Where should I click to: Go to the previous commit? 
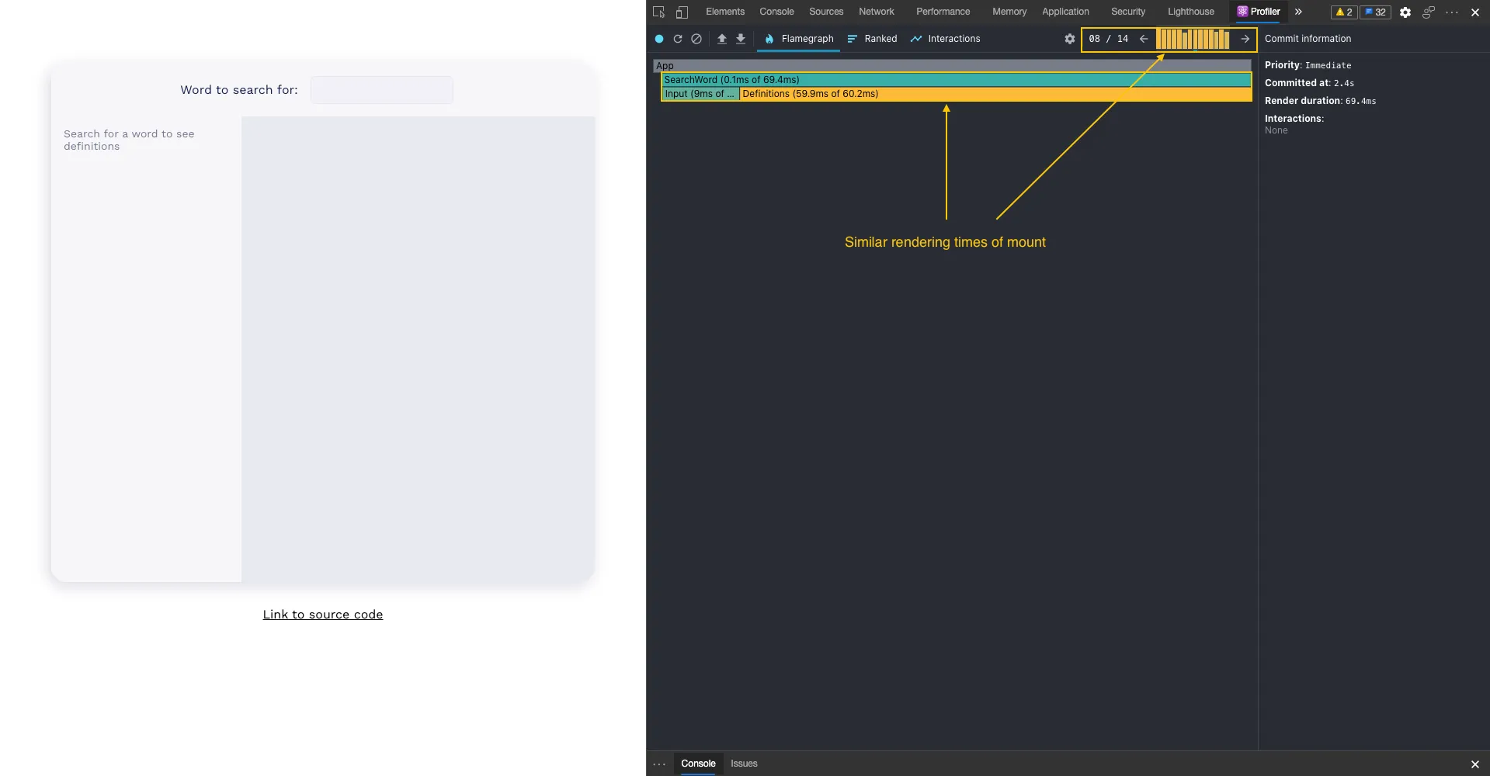[1144, 39]
